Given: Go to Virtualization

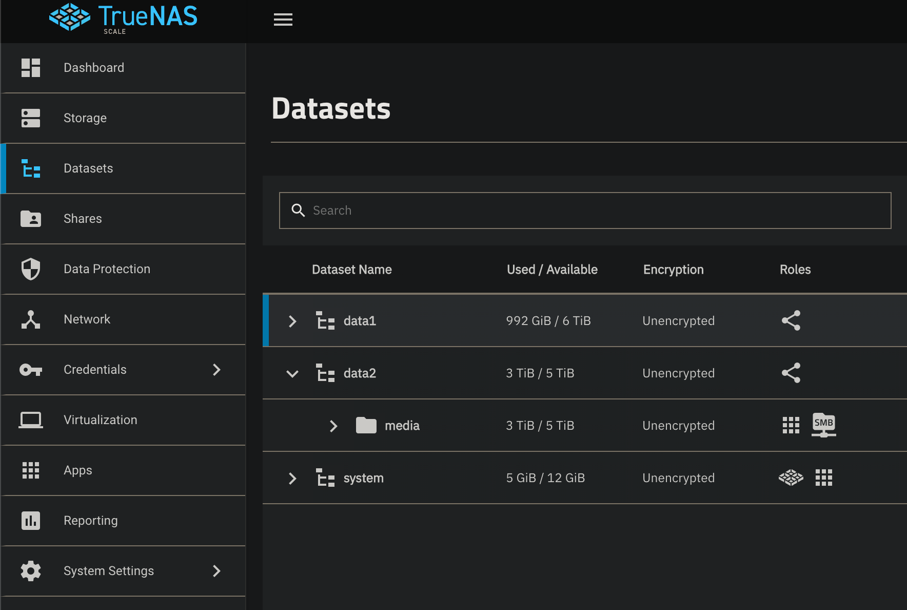Looking at the screenshot, I should click(123, 420).
